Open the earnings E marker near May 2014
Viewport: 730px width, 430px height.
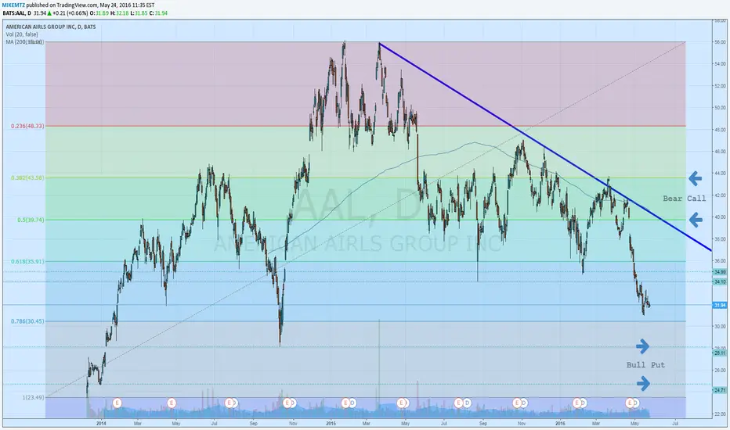(172, 403)
